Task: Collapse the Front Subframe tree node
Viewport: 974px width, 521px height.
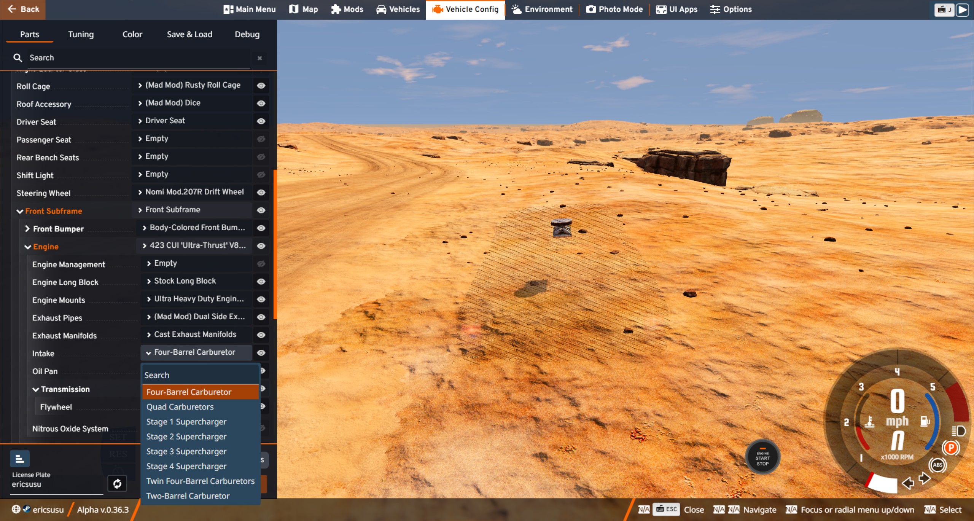Action: coord(20,211)
